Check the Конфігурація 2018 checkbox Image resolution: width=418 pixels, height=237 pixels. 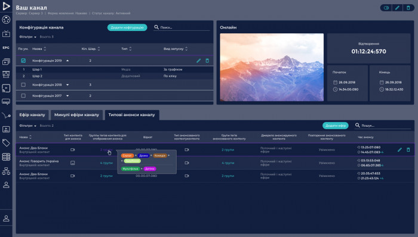(x=23, y=85)
